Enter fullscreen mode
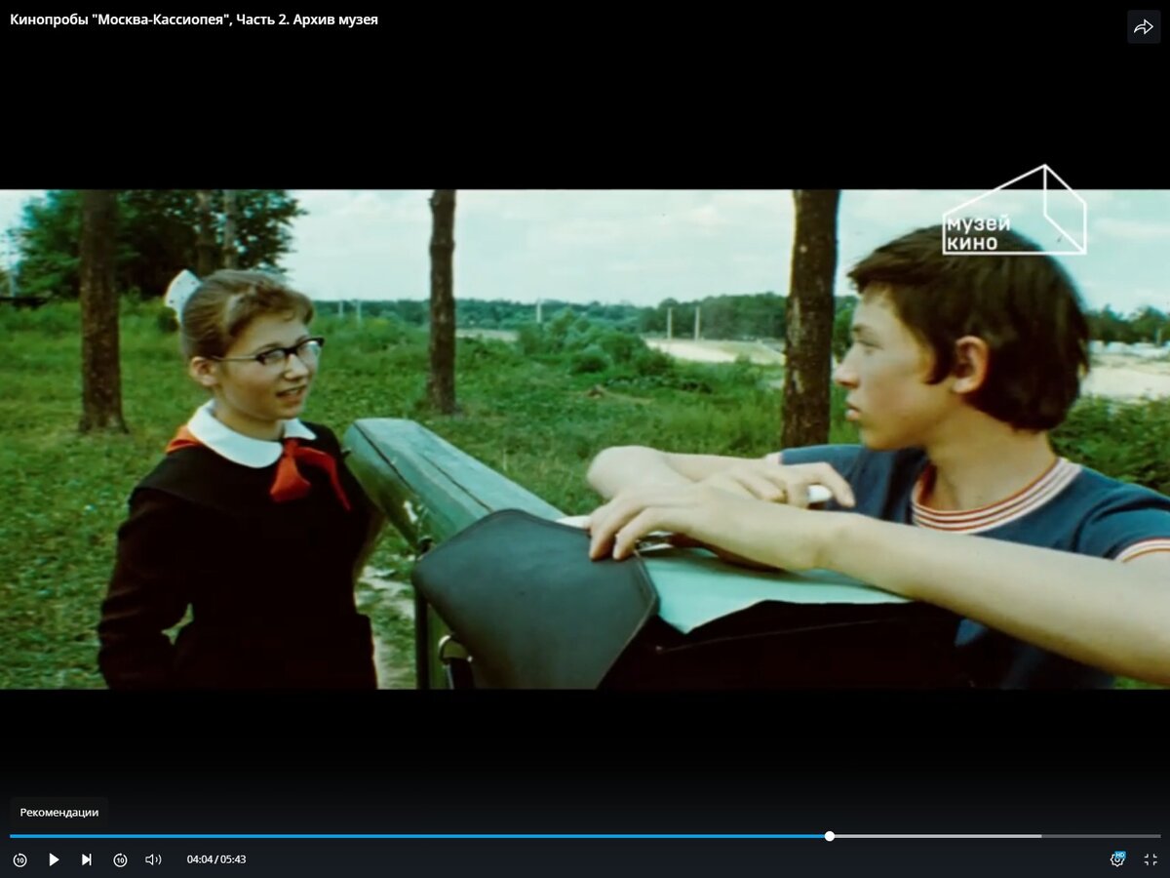This screenshot has width=1170, height=878. coord(1150,859)
